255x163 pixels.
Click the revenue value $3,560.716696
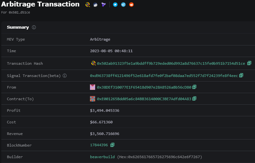tap(105, 134)
